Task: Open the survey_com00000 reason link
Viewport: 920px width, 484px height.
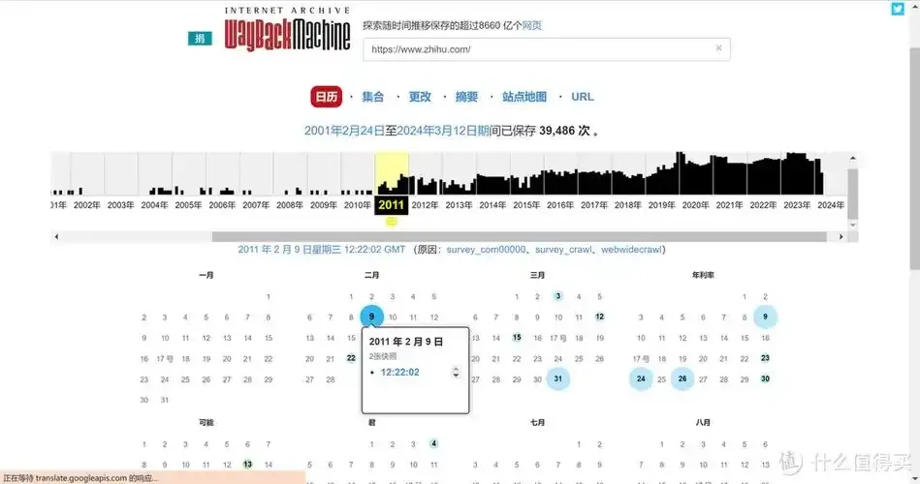Action: pyautogui.click(x=486, y=250)
